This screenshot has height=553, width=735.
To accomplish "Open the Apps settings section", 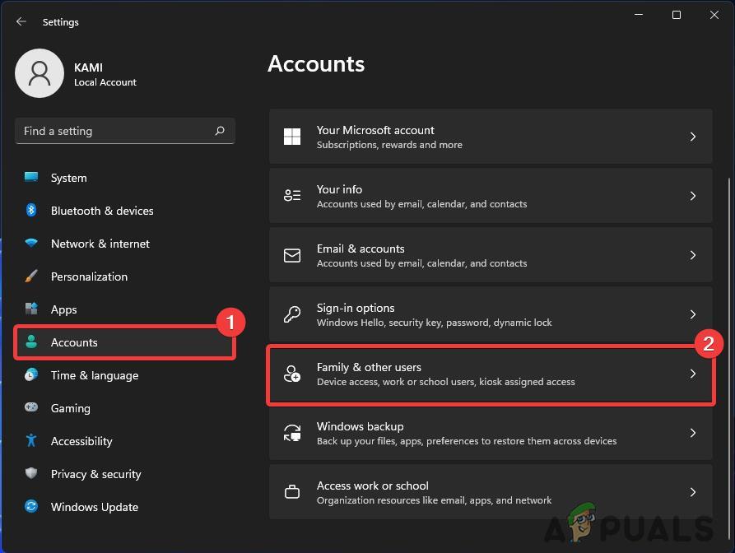I will (63, 309).
